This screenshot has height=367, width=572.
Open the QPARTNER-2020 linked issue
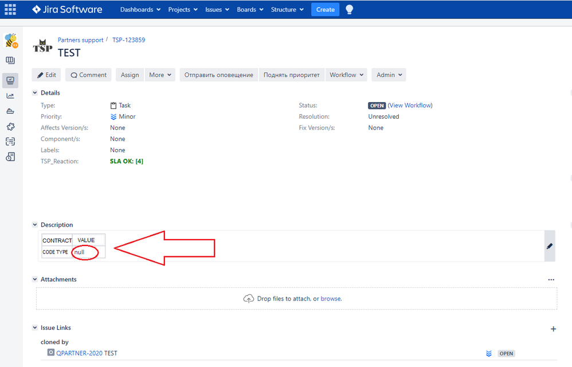click(x=79, y=353)
